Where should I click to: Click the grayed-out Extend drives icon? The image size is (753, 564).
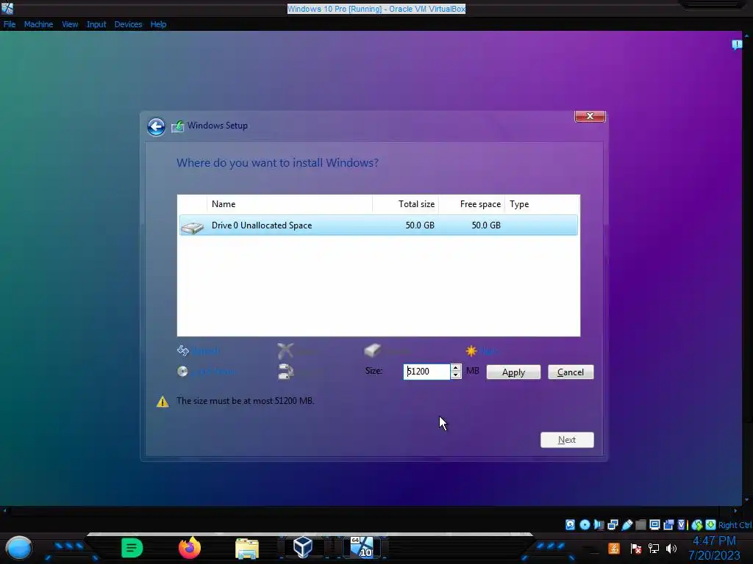[x=286, y=372]
